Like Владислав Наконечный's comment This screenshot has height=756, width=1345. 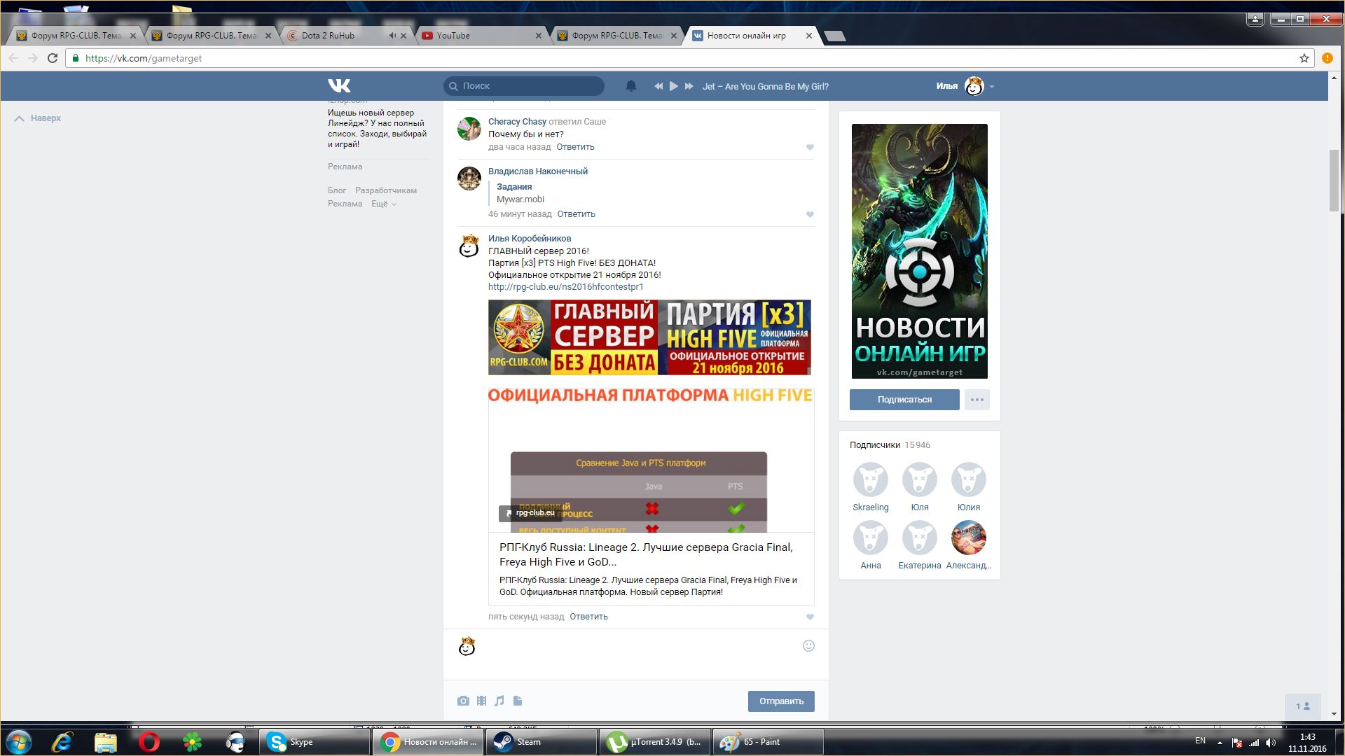[810, 214]
